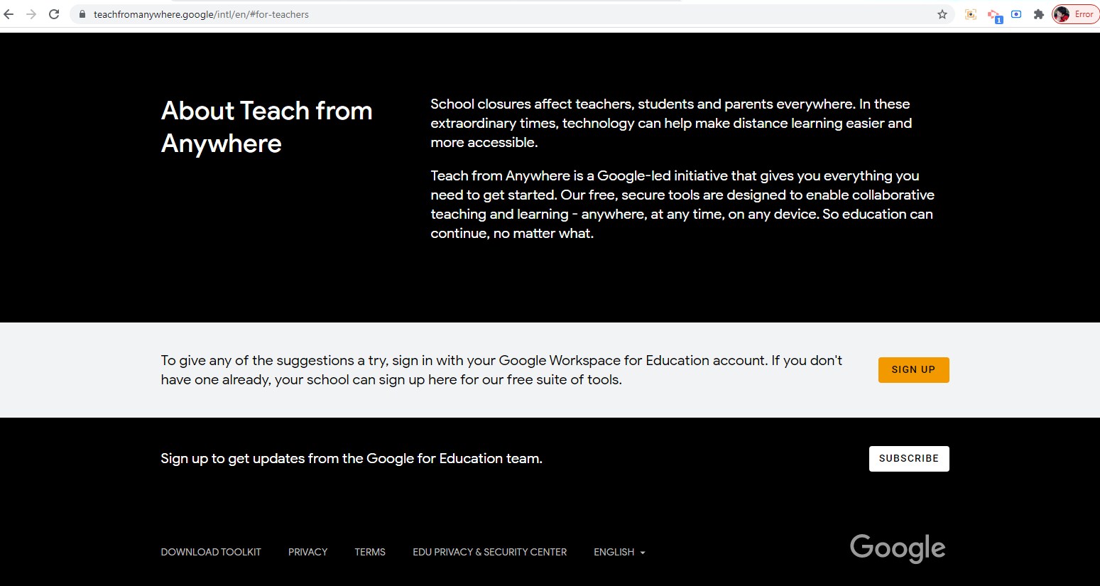1100x586 pixels.
Task: Click the Google logo in footer
Action: click(x=898, y=548)
